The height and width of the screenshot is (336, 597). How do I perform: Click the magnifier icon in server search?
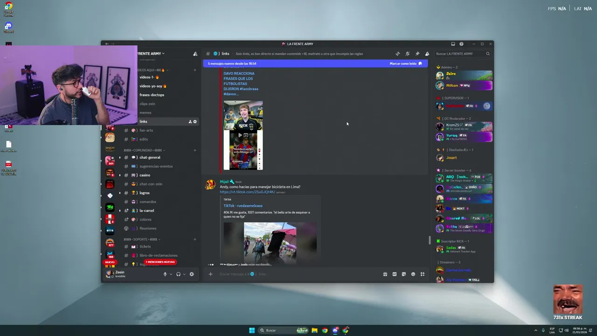pos(488,54)
